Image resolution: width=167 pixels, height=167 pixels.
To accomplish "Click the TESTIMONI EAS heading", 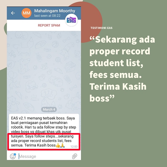I will pyautogui.click(x=102, y=28).
